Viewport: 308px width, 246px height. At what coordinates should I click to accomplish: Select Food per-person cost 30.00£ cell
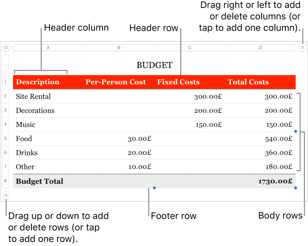pyautogui.click(x=139, y=139)
